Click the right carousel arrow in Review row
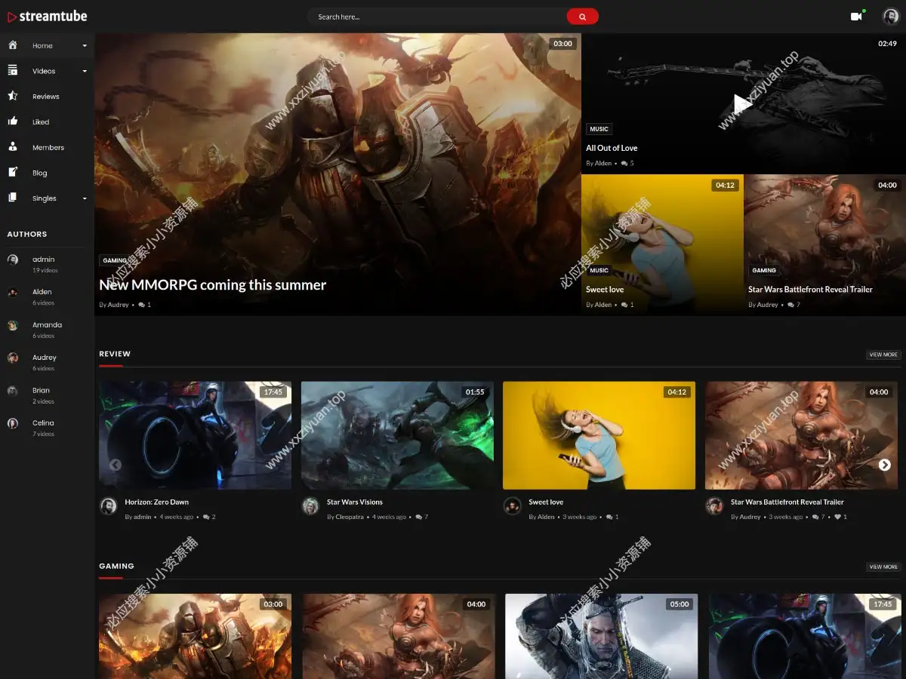 click(x=883, y=465)
